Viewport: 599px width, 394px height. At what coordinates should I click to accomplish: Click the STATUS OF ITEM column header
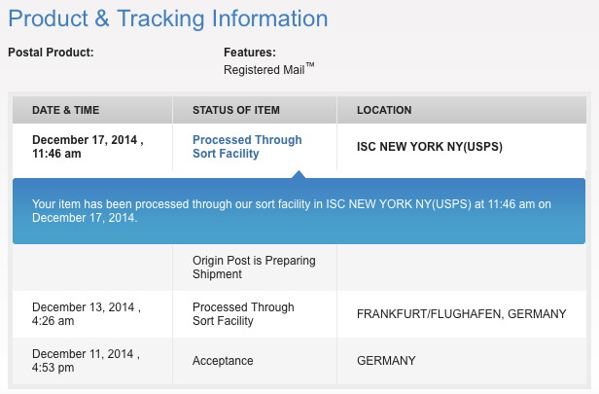235,110
